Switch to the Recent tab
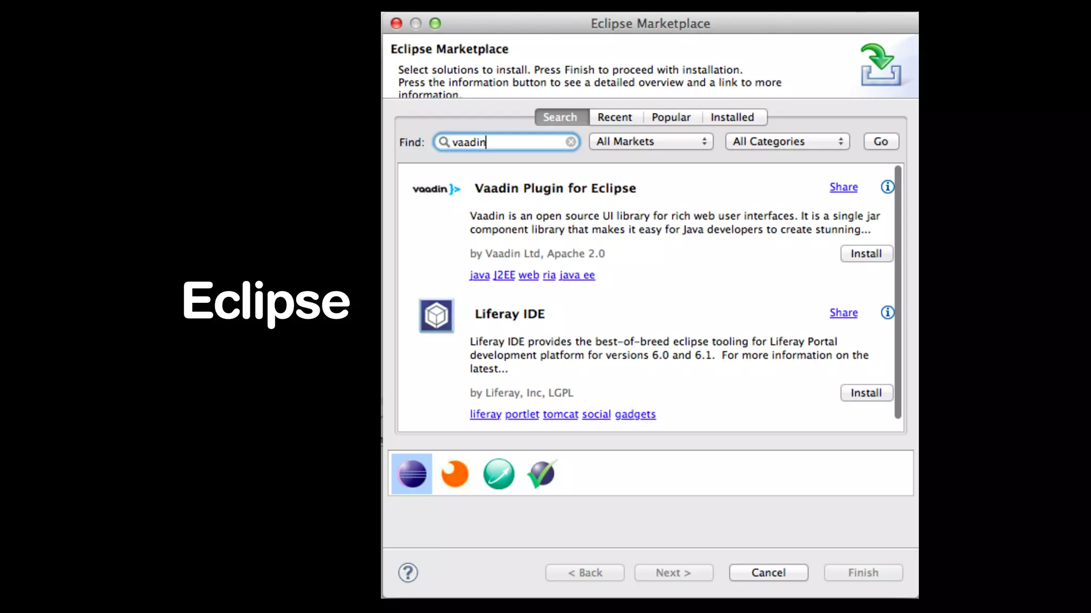 [614, 117]
